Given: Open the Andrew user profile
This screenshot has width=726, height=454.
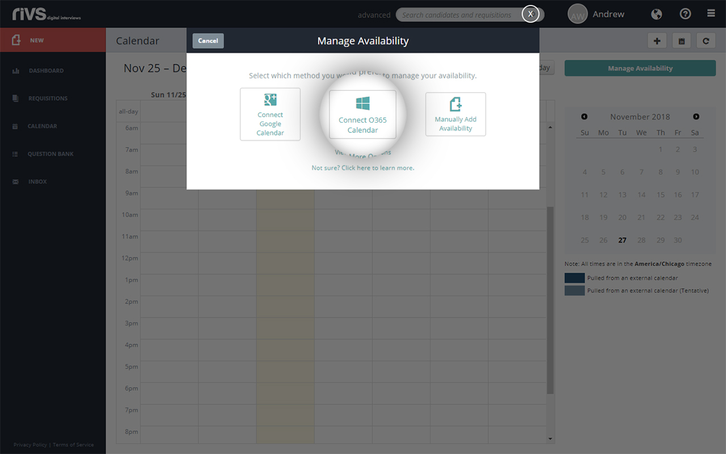Looking at the screenshot, I should 609,14.
